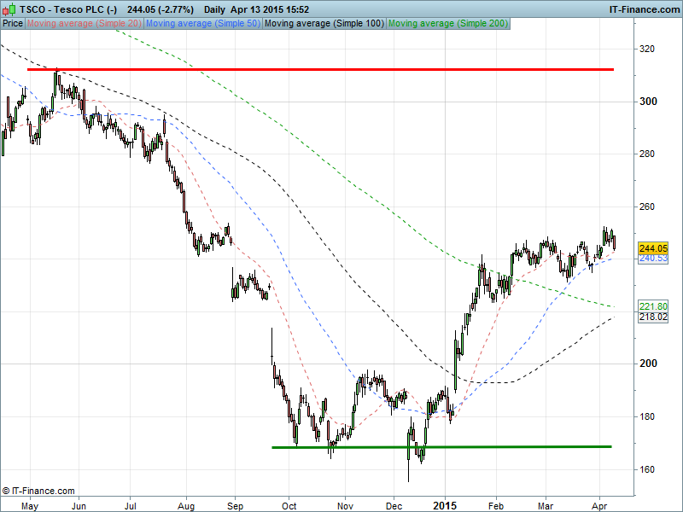Click the Oct marker on time axis
The width and height of the screenshot is (683, 512).
[289, 505]
